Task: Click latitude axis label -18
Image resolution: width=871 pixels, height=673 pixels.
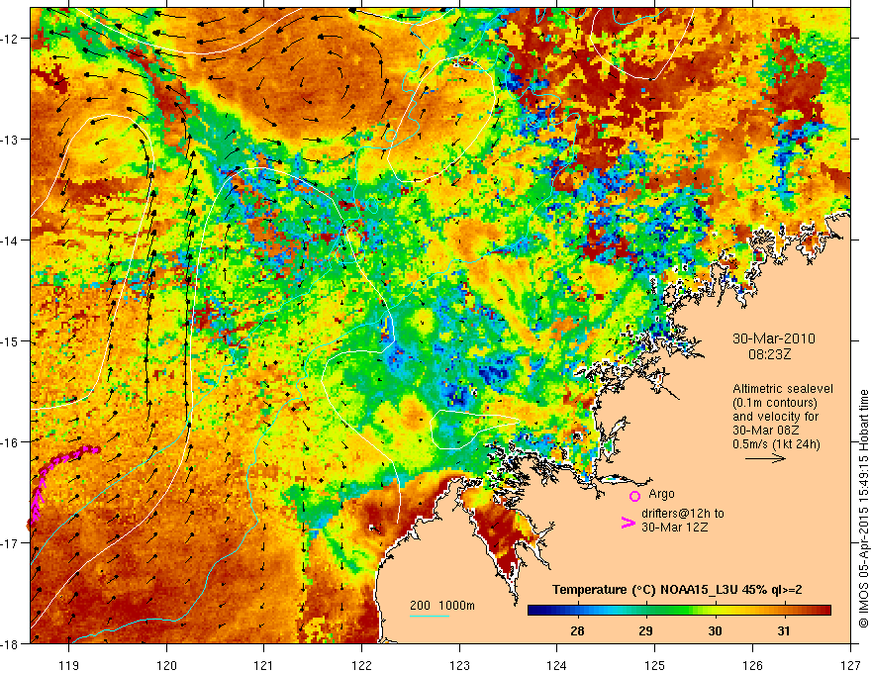Action: pos(11,643)
